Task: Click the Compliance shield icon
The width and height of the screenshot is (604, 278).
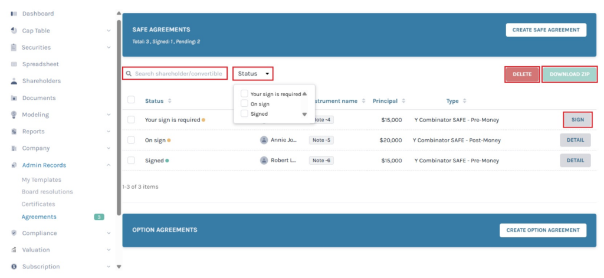Action: (14, 233)
